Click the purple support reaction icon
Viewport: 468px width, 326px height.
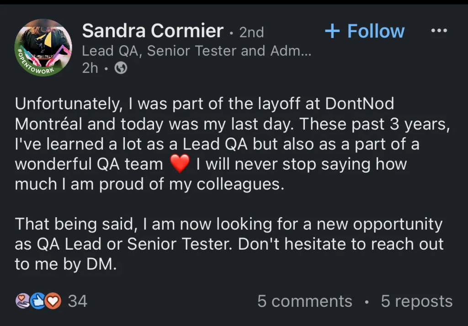[23, 301]
